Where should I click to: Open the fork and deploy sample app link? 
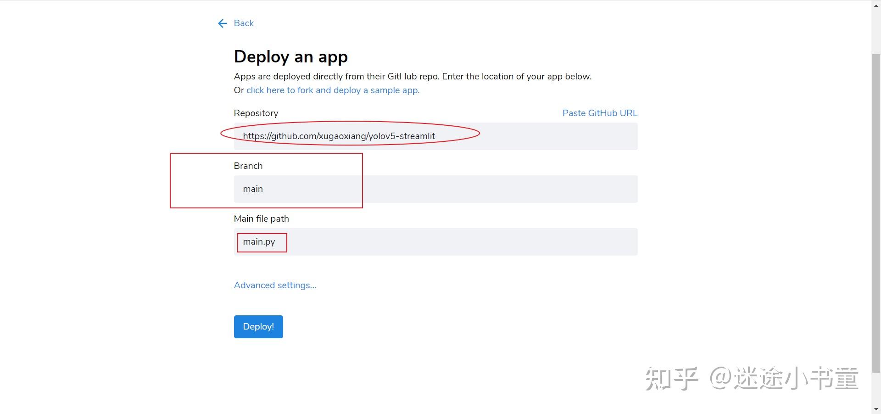[x=333, y=90]
